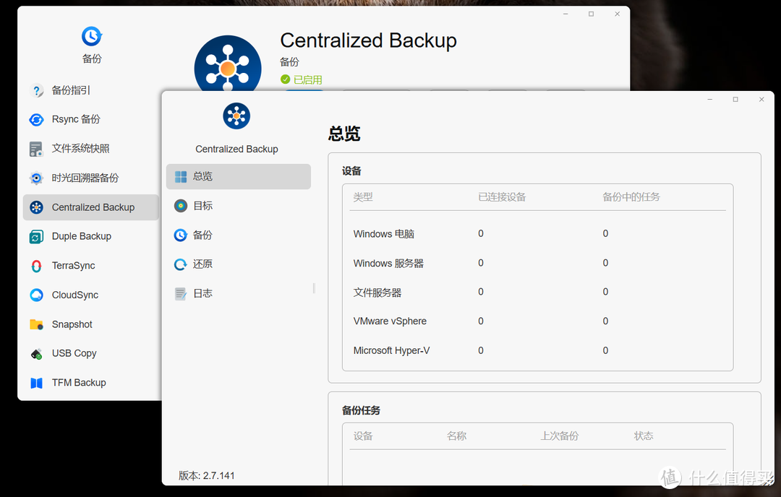Screen dimensions: 781x497
Task: Go to the 还原 restore page
Action: click(202, 264)
